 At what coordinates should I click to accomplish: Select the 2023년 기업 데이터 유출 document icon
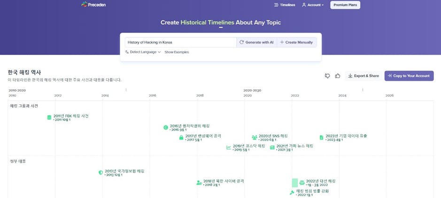tap(321, 137)
